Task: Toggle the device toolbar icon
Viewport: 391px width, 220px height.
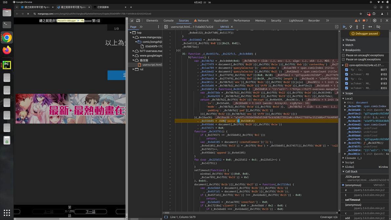Action: pos(138,20)
